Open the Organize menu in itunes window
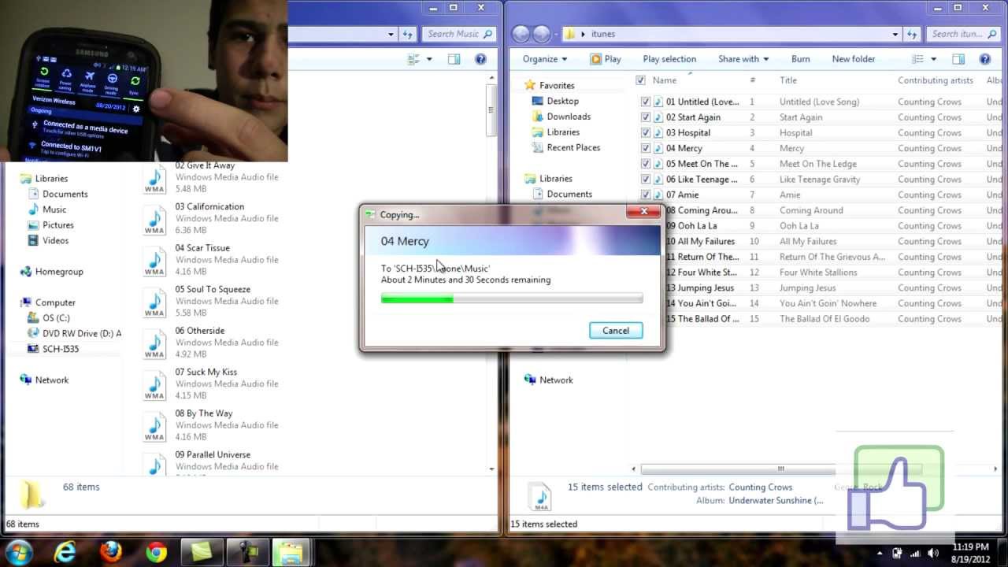This screenshot has width=1008, height=567. tap(545, 59)
